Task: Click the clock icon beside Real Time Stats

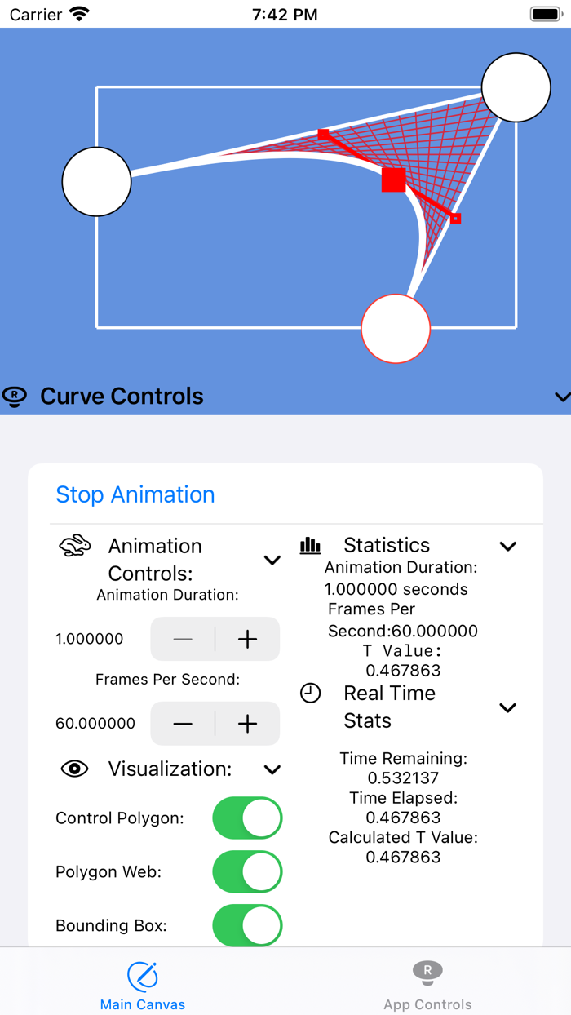Action: click(x=310, y=694)
